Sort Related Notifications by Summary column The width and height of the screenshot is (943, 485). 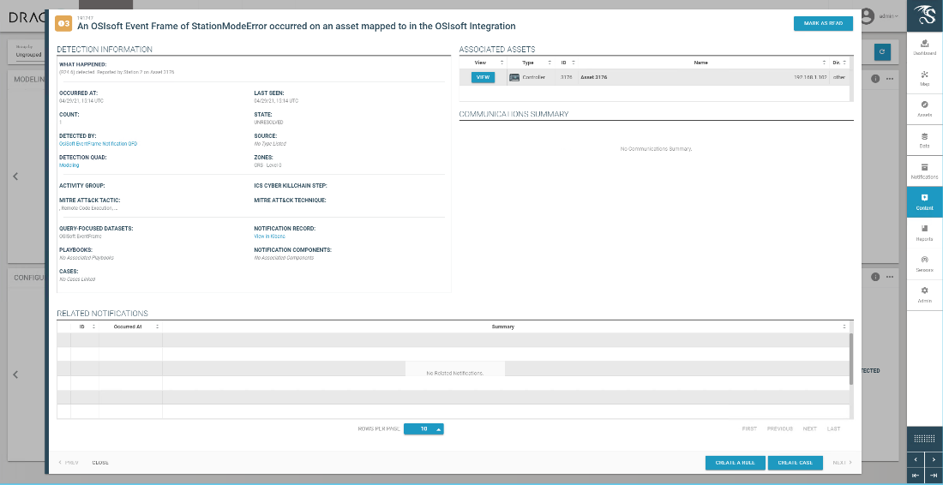pos(844,326)
